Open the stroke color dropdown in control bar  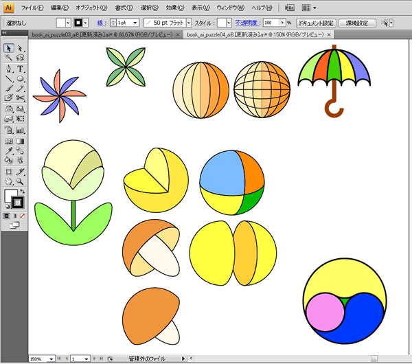tap(85, 23)
